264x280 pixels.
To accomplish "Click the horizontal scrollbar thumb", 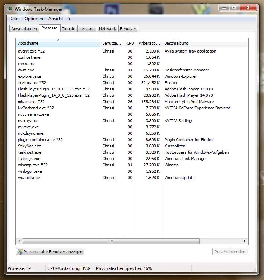I will (x=111, y=241).
